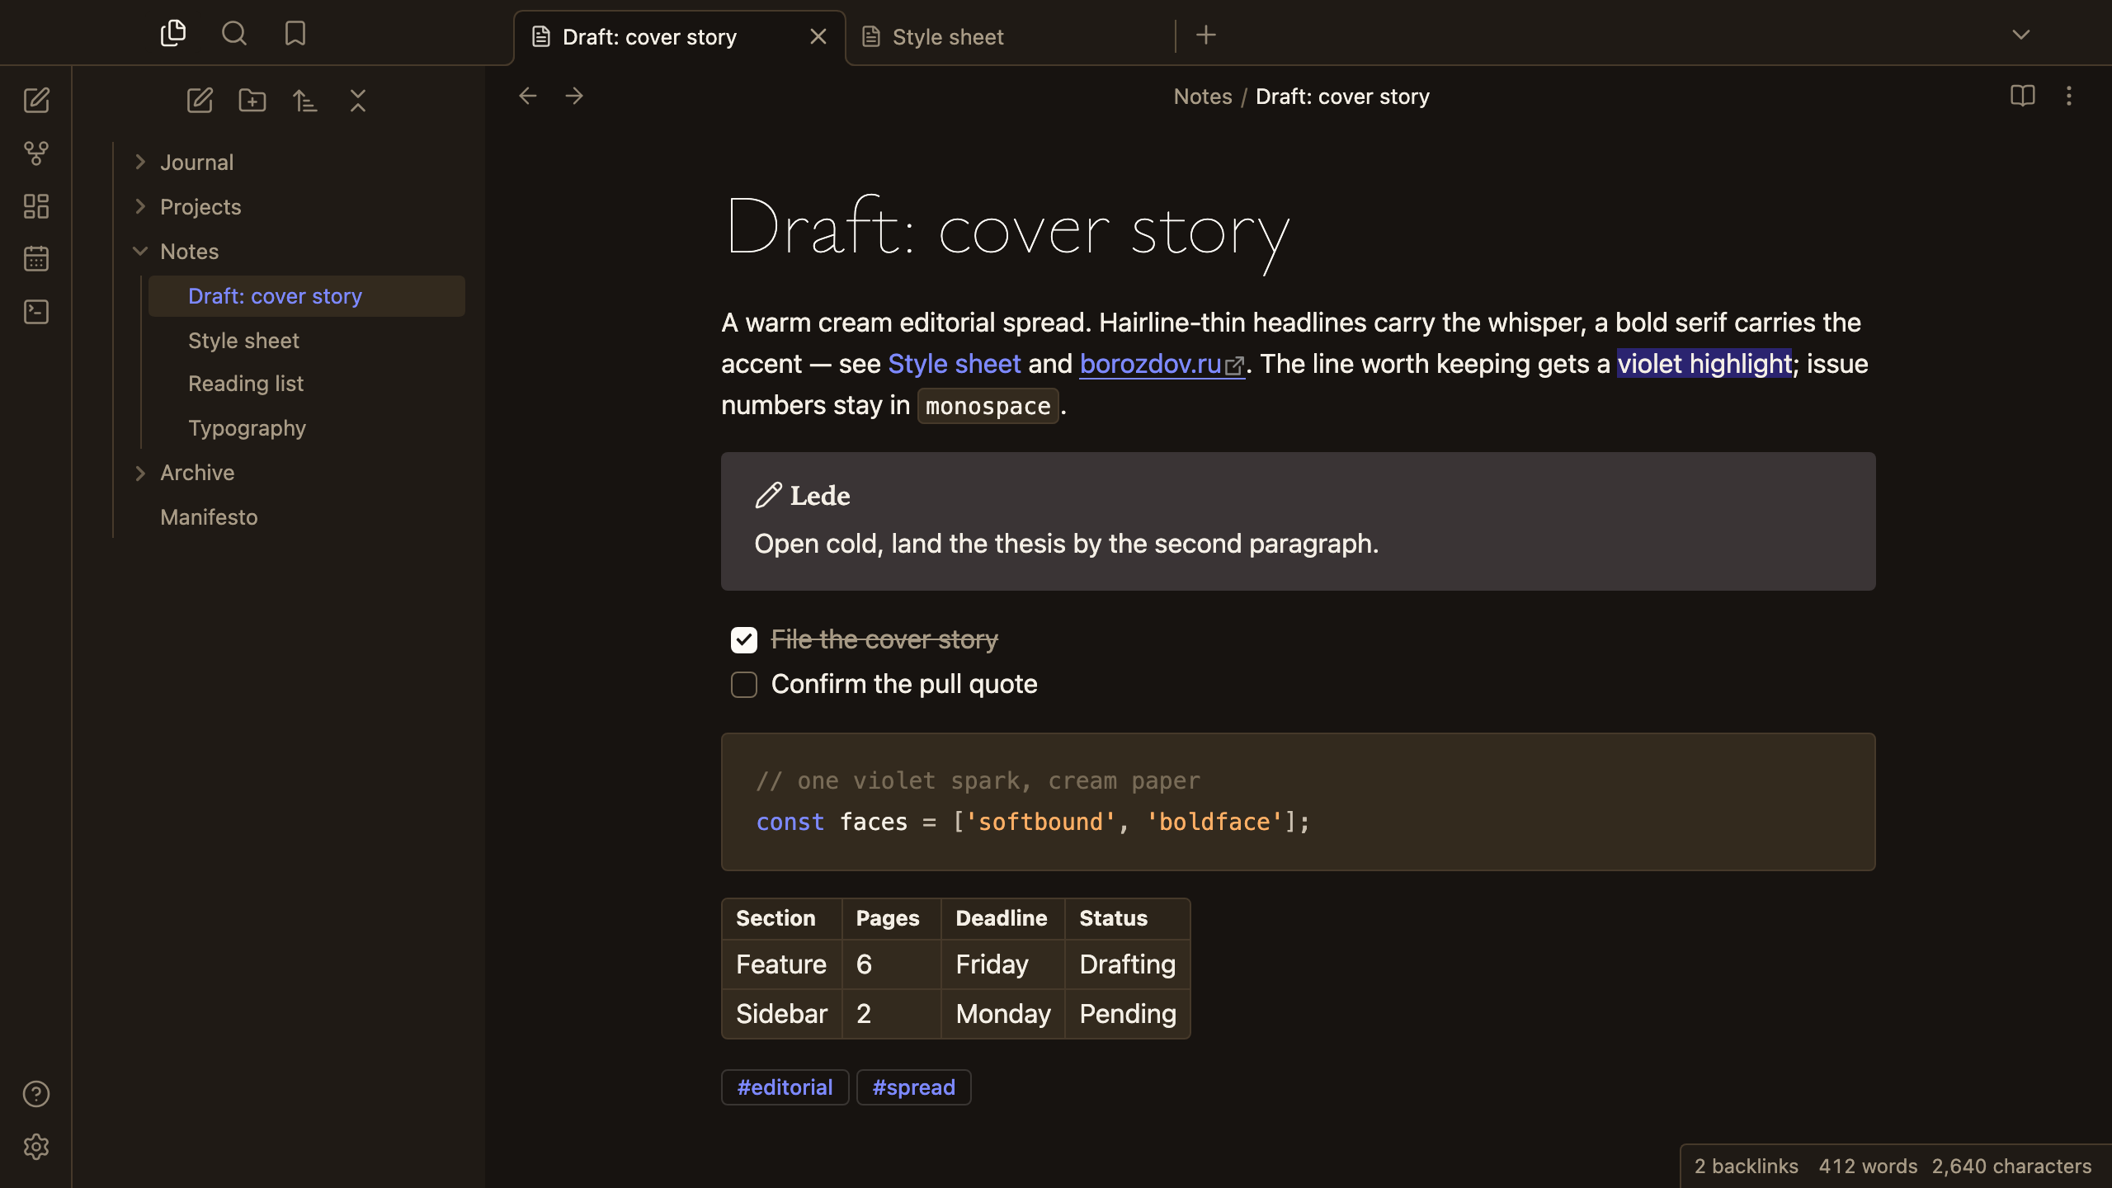
Task: Expand the Projects folder
Action: pyautogui.click(x=140, y=207)
